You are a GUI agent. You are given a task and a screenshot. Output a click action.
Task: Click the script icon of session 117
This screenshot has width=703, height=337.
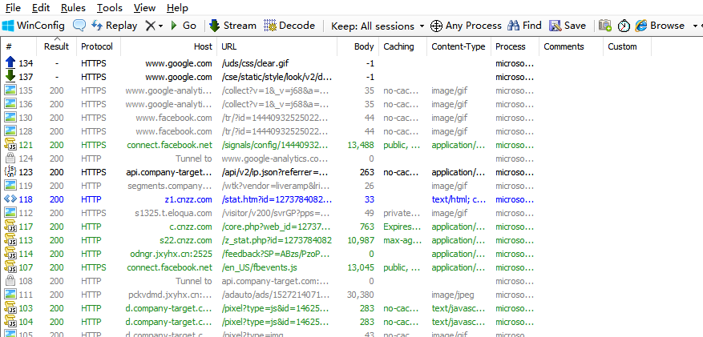pyautogui.click(x=10, y=226)
